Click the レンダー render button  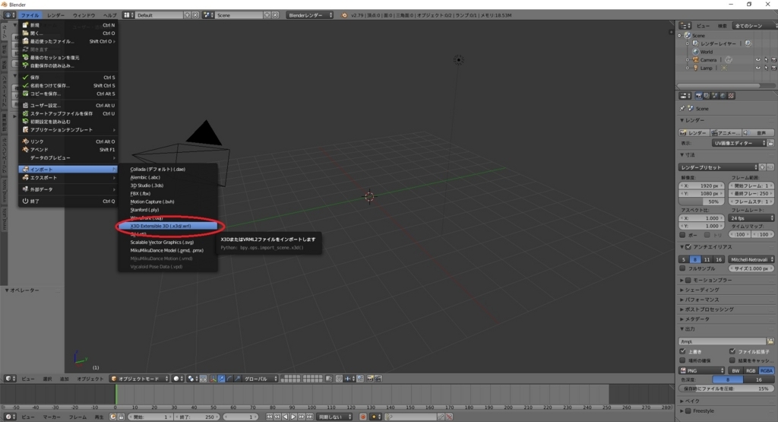[x=694, y=133]
